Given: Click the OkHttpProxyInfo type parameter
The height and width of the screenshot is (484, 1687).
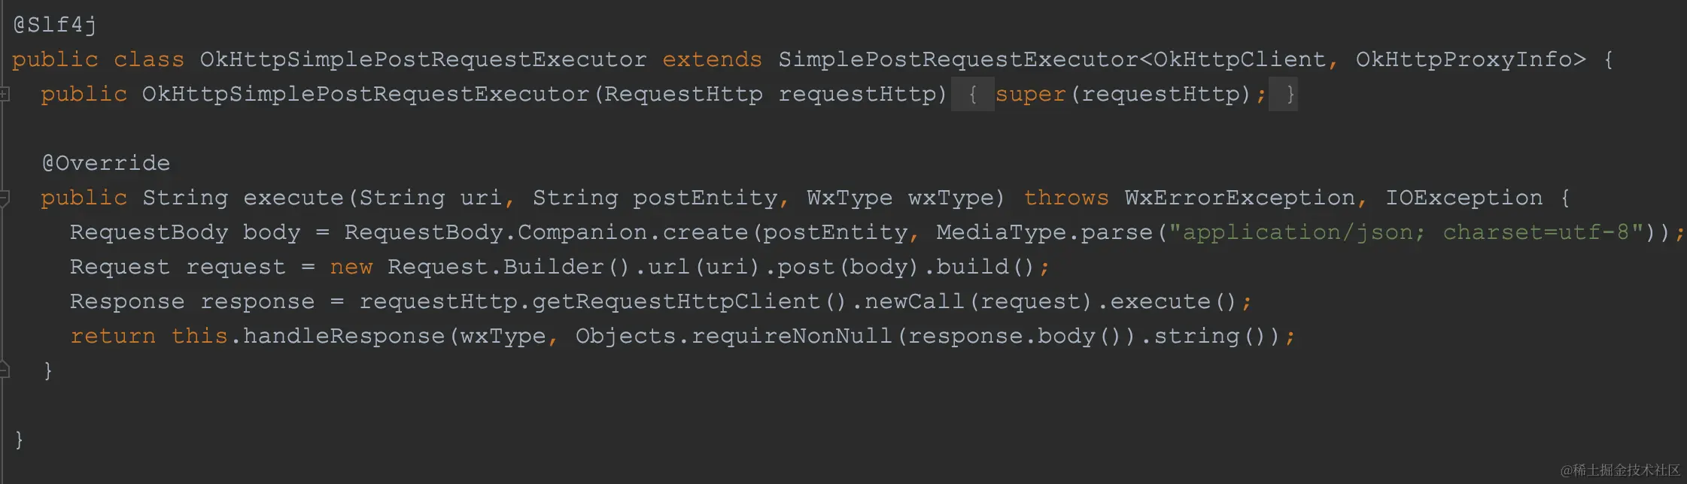Looking at the screenshot, I should click(x=1464, y=59).
